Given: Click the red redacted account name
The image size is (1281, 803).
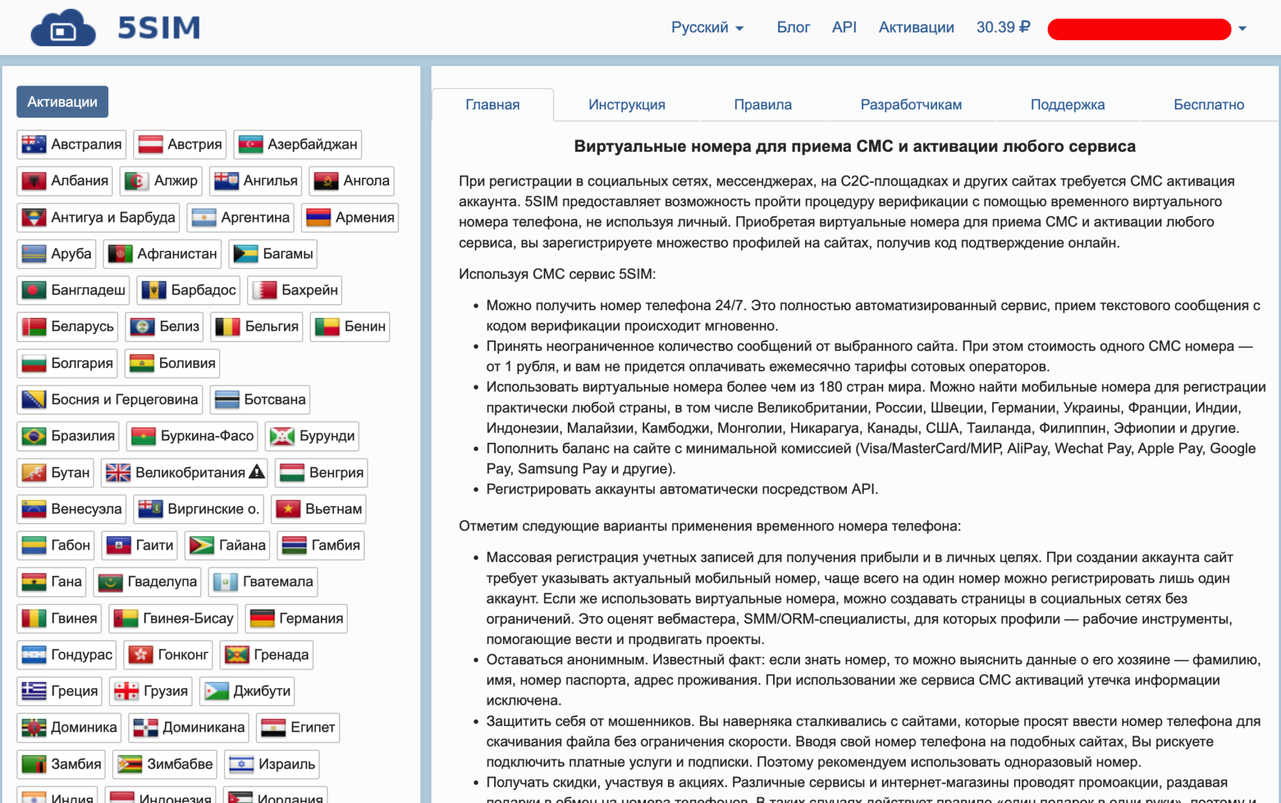Looking at the screenshot, I should (1138, 29).
